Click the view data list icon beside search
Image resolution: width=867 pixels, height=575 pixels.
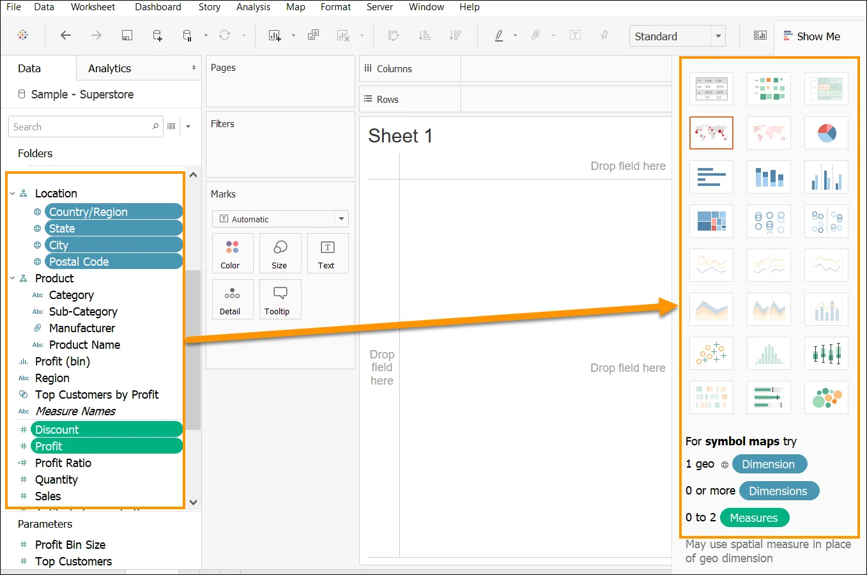click(x=171, y=126)
